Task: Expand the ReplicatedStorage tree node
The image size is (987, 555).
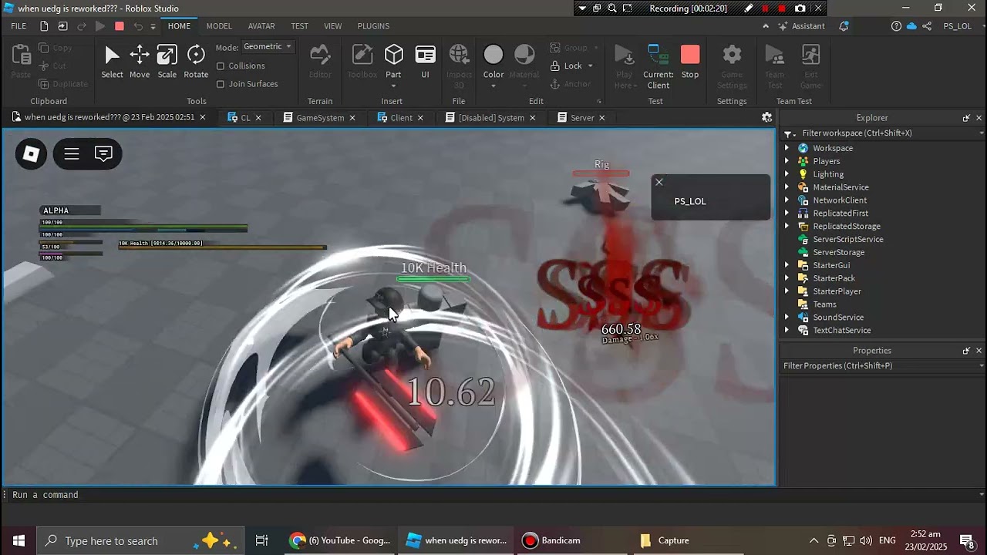Action: 787,226
